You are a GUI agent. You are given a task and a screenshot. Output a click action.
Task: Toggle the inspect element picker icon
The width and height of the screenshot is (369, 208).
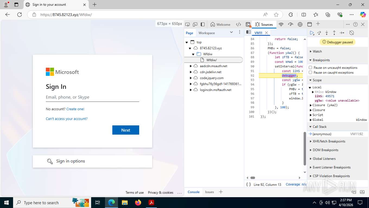(x=187, y=24)
